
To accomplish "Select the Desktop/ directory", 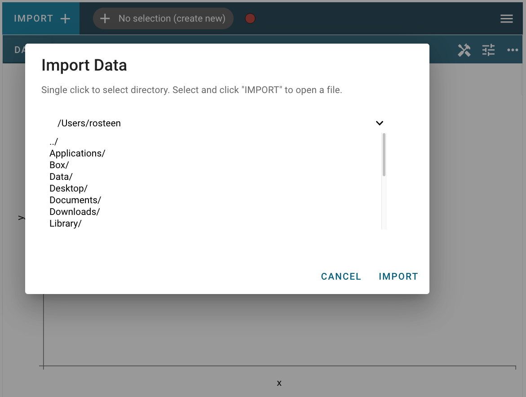I will 68,188.
